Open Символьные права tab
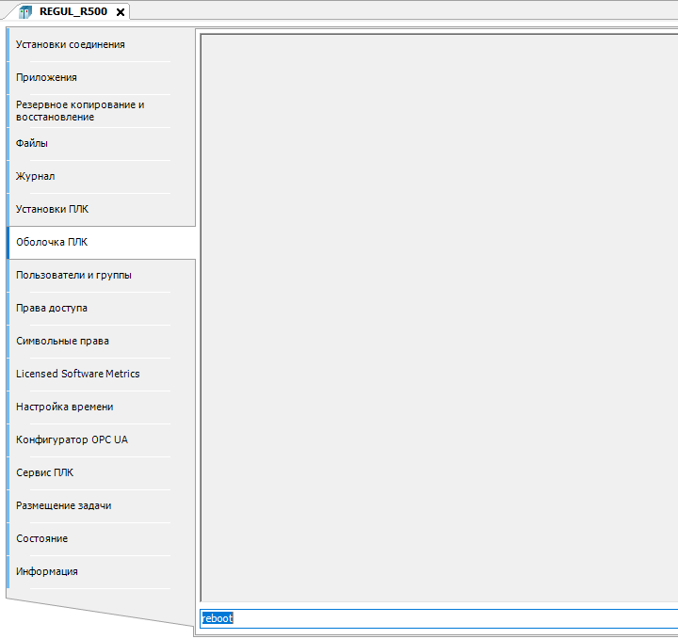Screen dimensions: 678x639 coord(56,341)
